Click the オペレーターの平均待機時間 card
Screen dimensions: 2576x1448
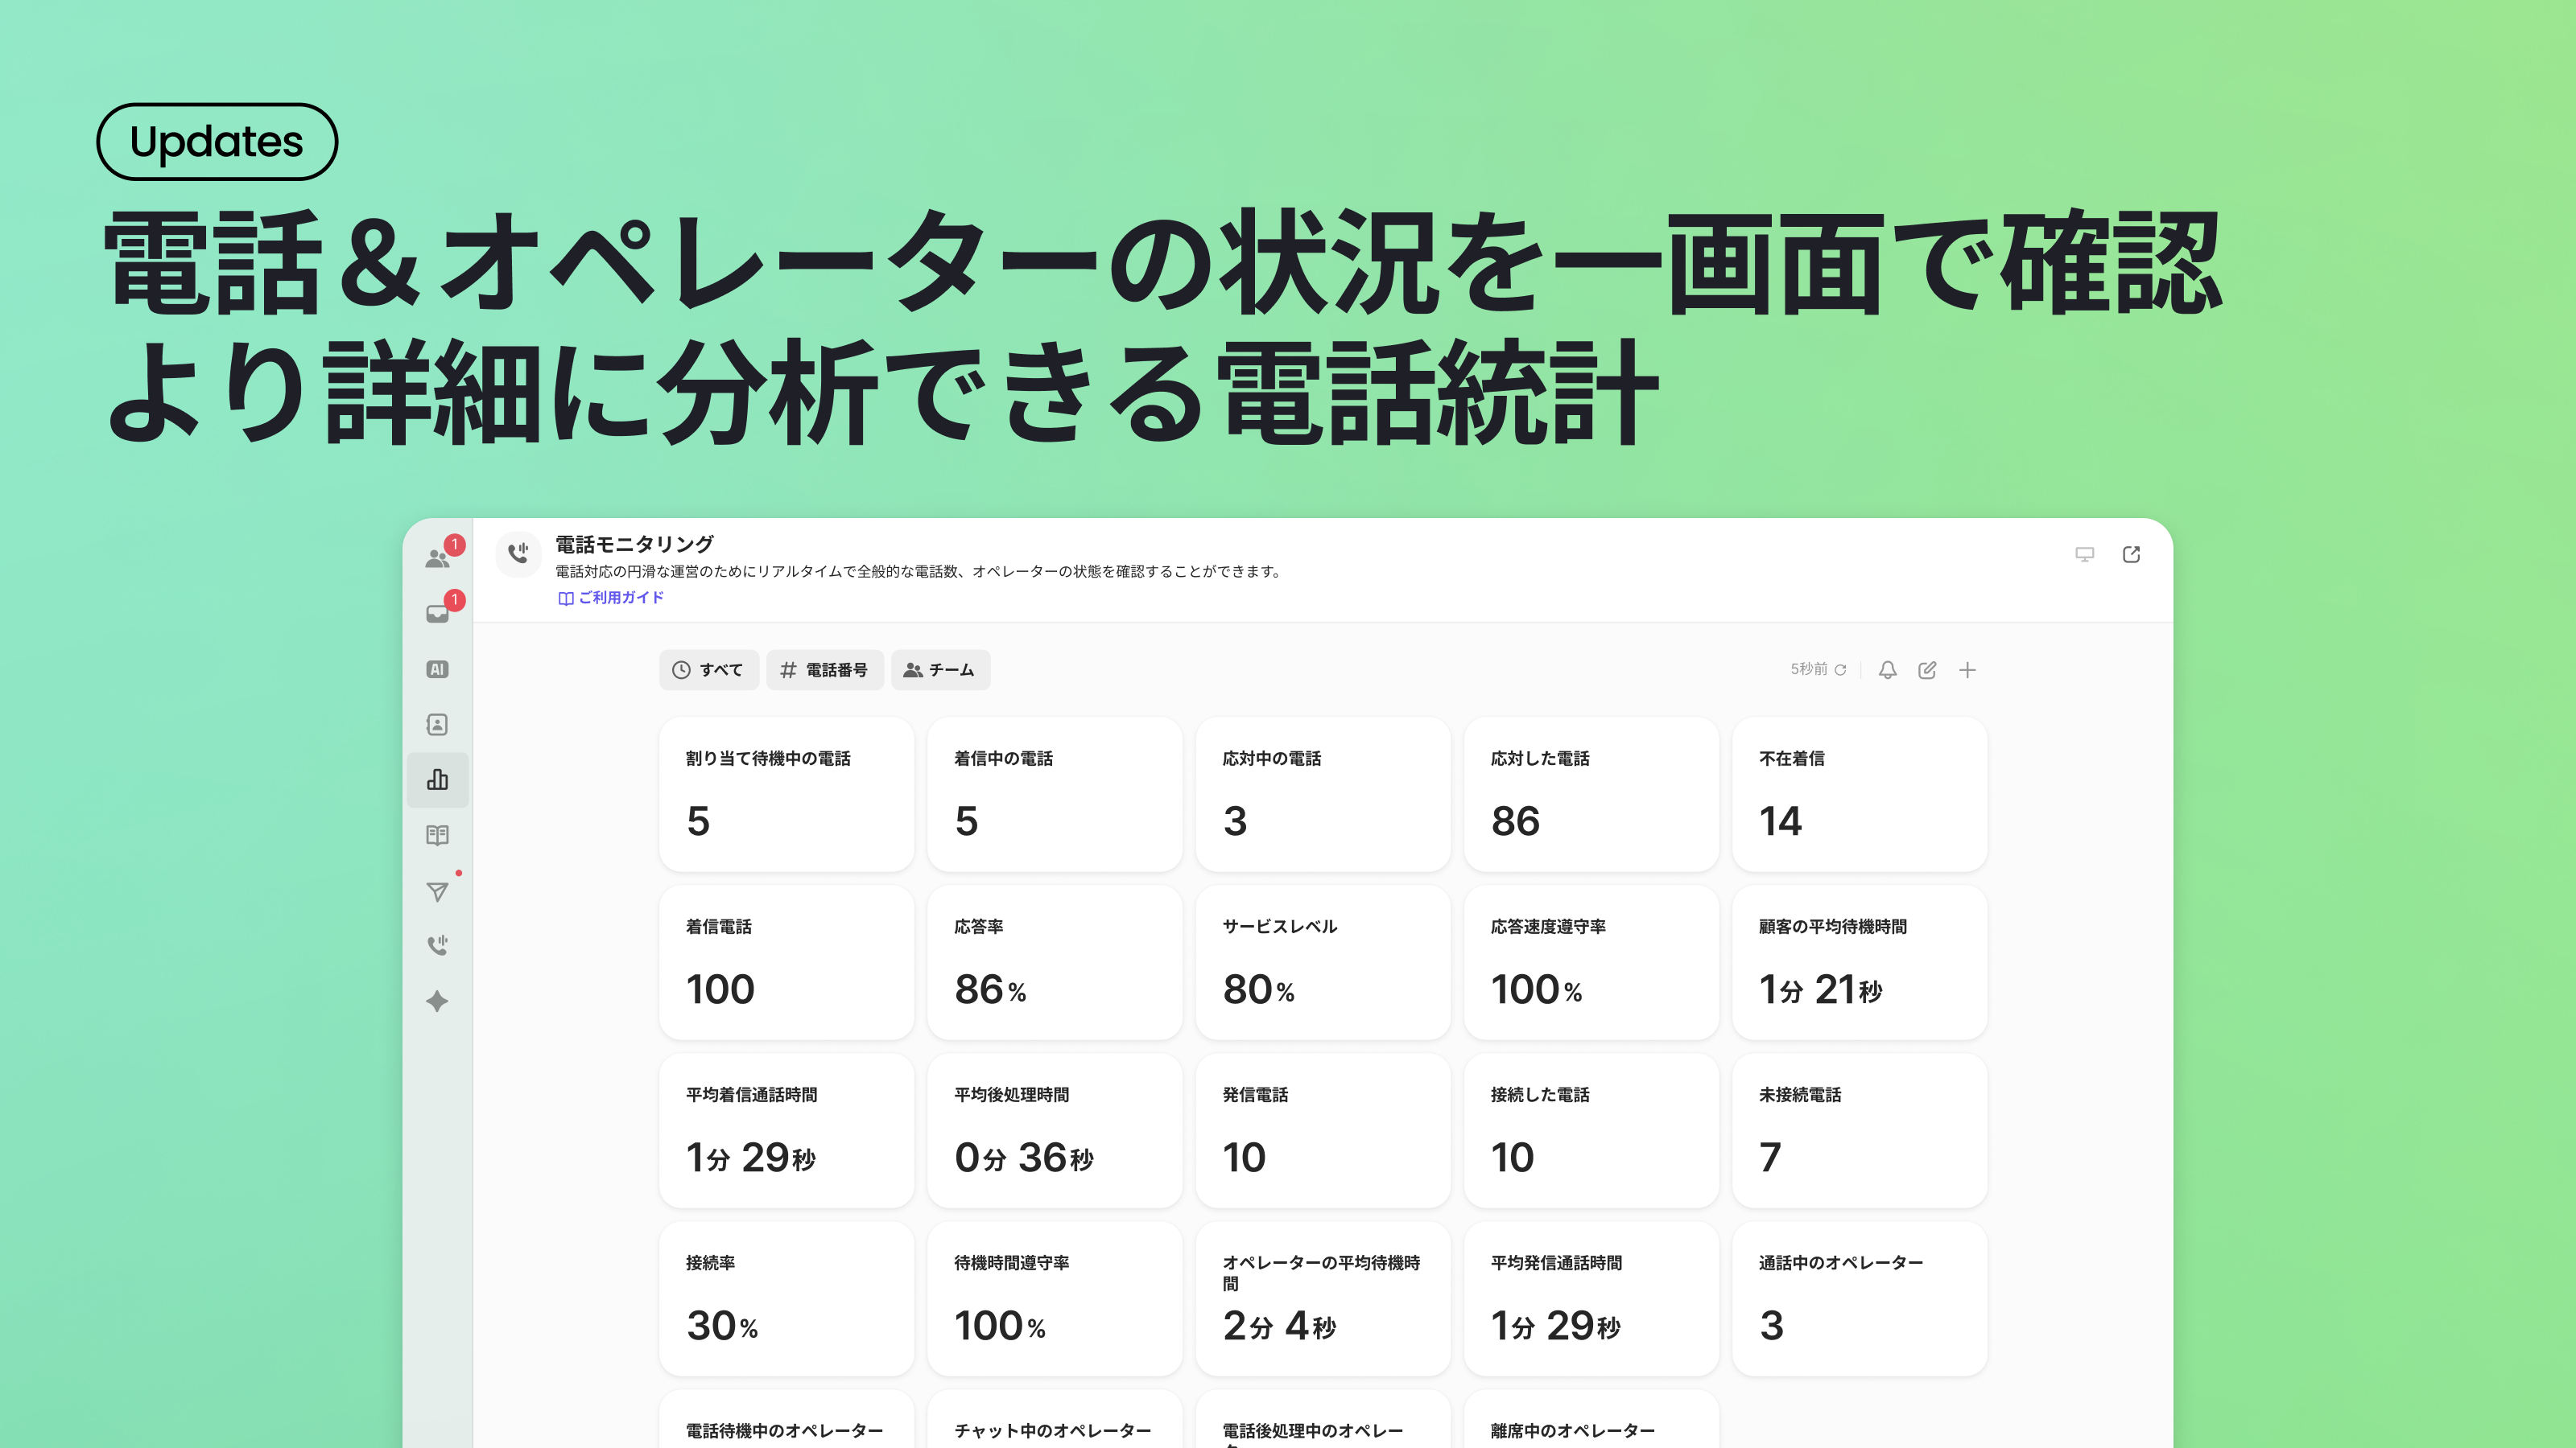pyautogui.click(x=1322, y=1298)
